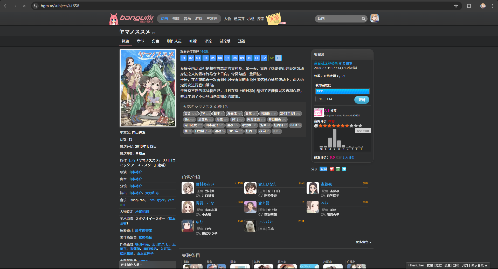The width and height of the screenshot is (498, 269).
Task: Open director link 山本裕介 beside 导演
Action: coord(135,172)
